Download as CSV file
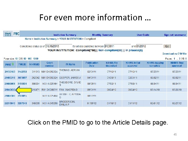 (x=174, y=54)
